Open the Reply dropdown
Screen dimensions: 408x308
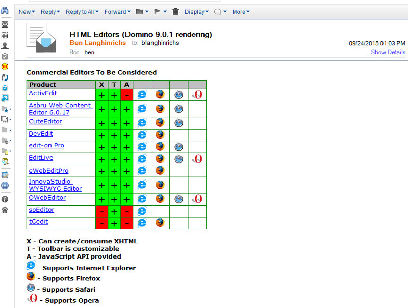pyautogui.click(x=50, y=12)
